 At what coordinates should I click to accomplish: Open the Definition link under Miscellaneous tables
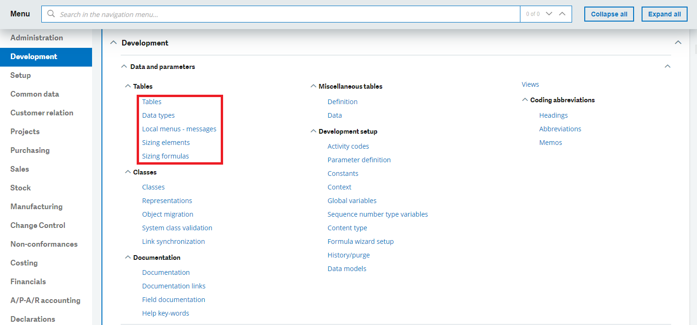click(342, 102)
